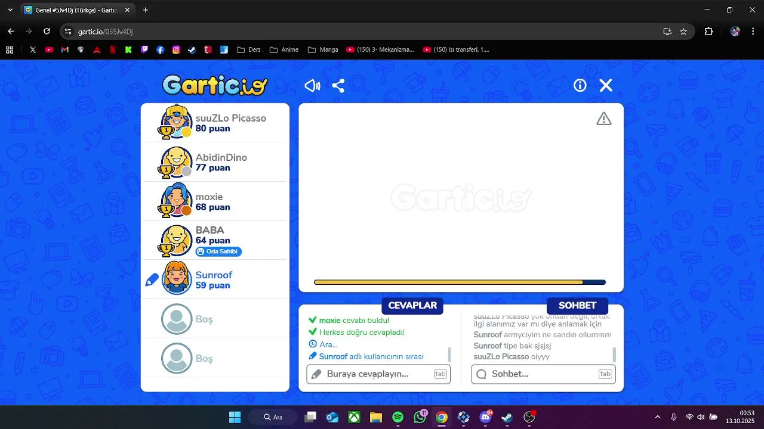Open the Facebook bookmark
Image resolution: width=764 pixels, height=429 pixels.
pyautogui.click(x=160, y=50)
